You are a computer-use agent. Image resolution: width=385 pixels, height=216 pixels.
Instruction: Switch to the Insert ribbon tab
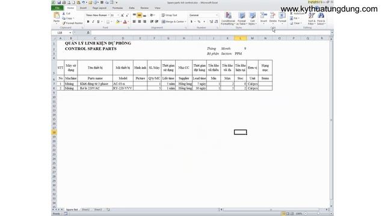point(83,8)
